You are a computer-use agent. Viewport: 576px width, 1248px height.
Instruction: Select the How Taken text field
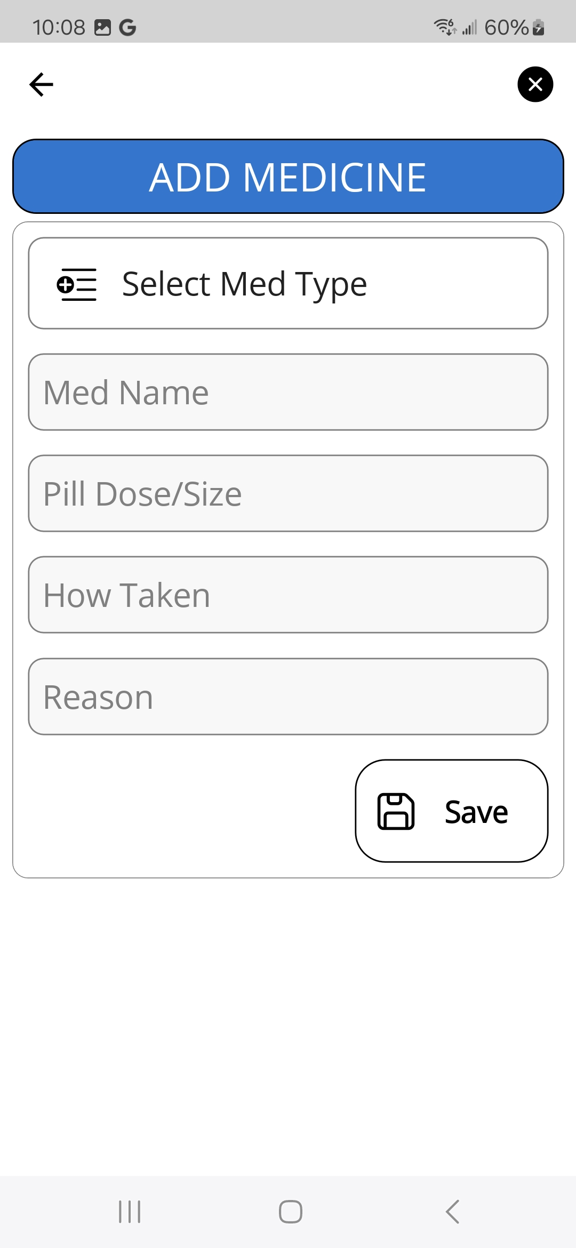click(288, 595)
